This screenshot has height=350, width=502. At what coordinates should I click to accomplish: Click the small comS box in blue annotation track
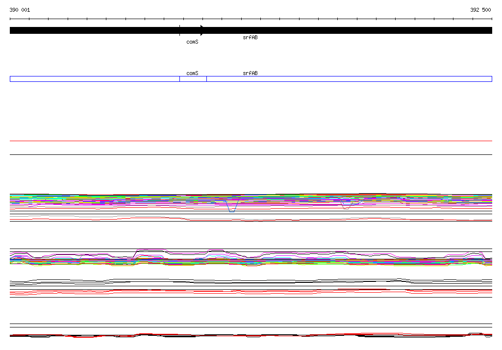[x=193, y=79]
